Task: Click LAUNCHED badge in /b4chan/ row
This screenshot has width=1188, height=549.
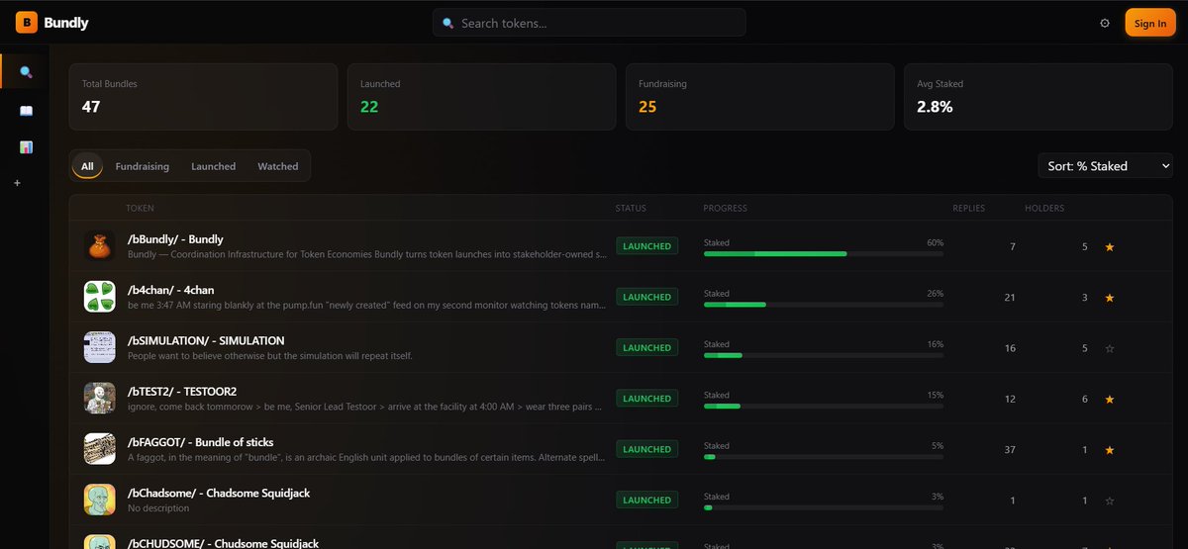Action: pos(646,297)
